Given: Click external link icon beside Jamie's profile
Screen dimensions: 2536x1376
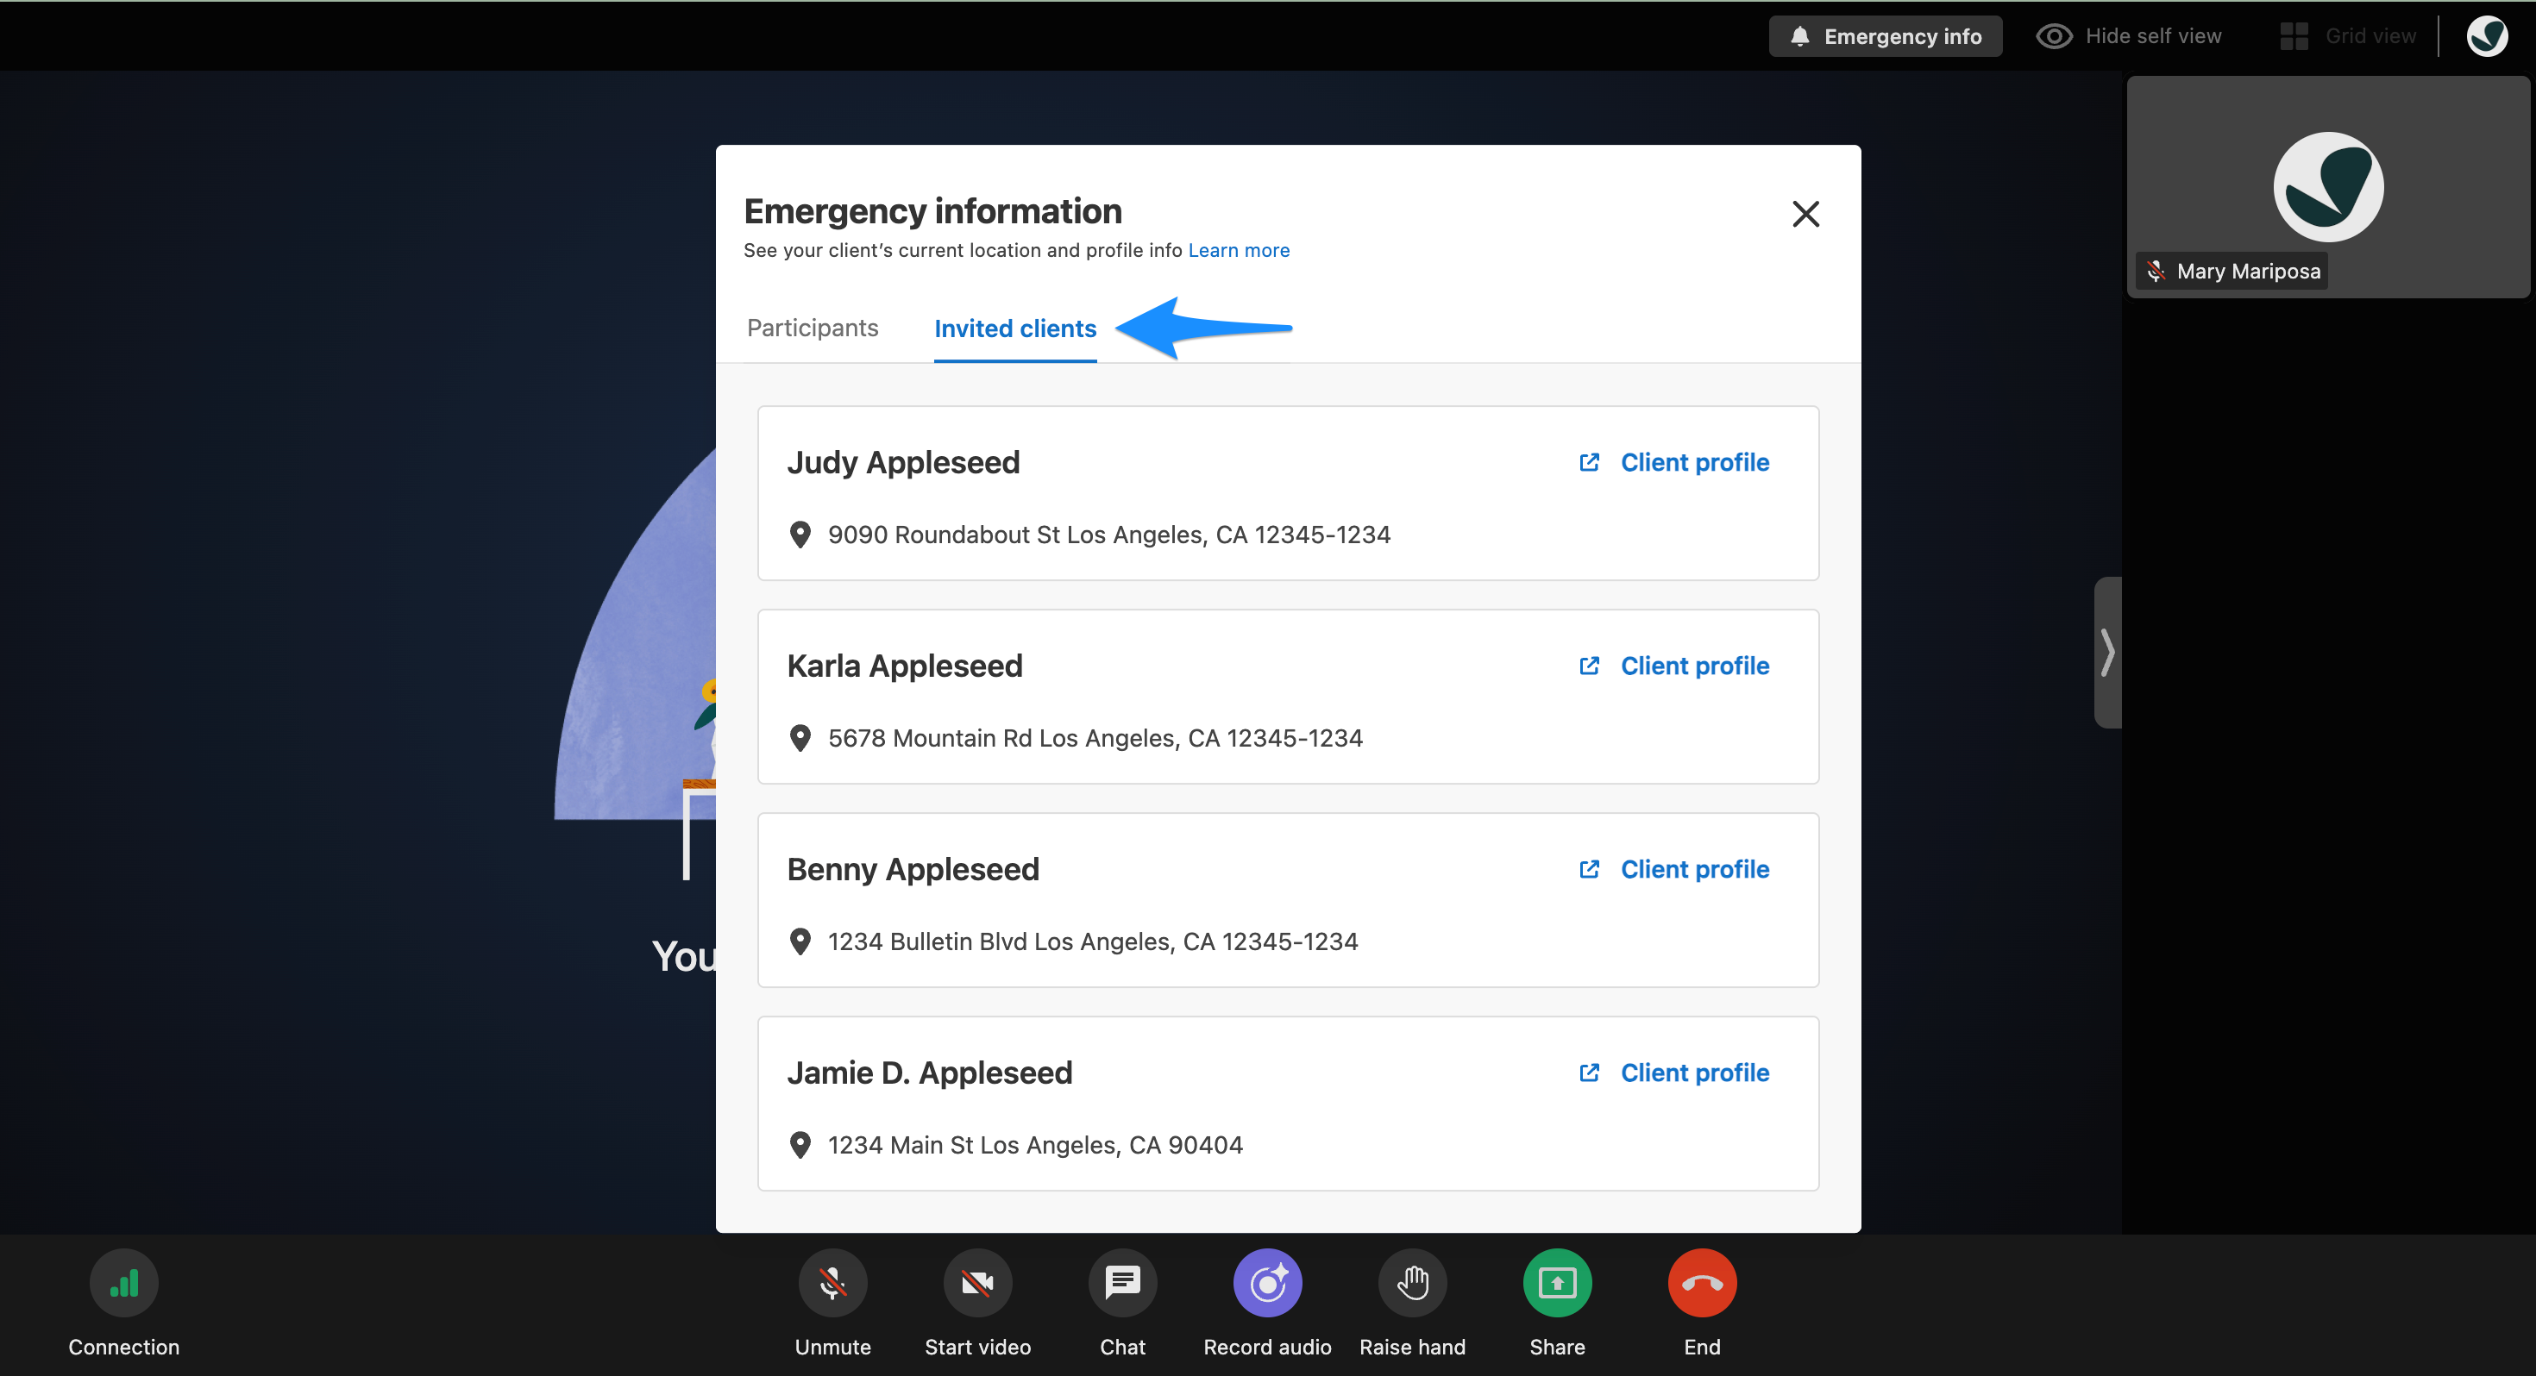Looking at the screenshot, I should (x=1589, y=1073).
